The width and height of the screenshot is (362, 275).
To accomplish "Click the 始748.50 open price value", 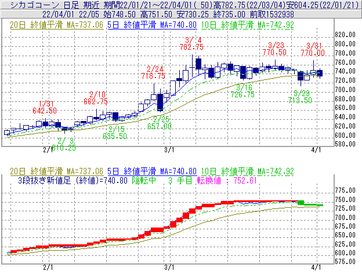I will click(120, 14).
